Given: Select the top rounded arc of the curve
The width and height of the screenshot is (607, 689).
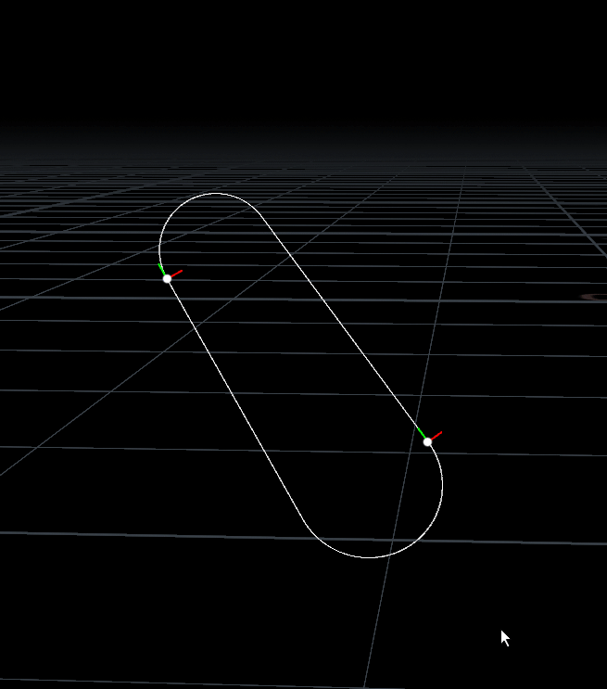Looking at the screenshot, I should [216, 194].
